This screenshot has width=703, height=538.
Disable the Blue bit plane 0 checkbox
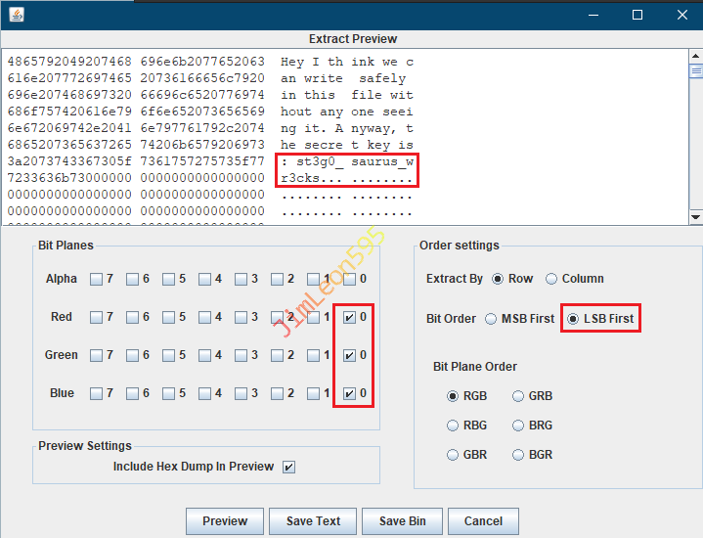[349, 393]
